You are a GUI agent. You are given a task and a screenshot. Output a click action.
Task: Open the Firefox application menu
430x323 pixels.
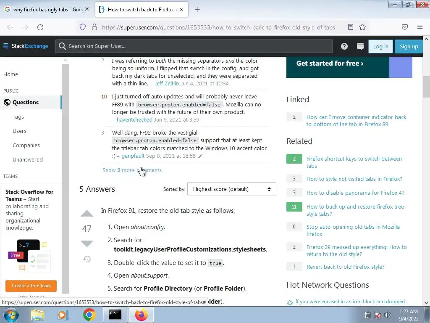(x=420, y=27)
